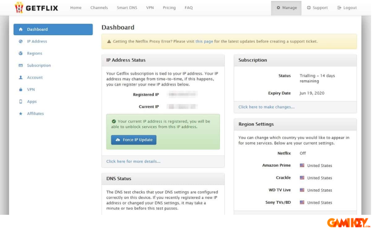Open the Smart DNS page
Screen dimensions: 372x232
pyautogui.click(x=127, y=8)
